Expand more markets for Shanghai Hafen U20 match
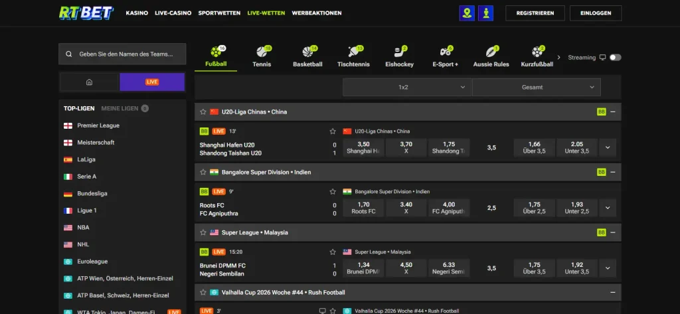This screenshot has width=680, height=314. (608, 147)
